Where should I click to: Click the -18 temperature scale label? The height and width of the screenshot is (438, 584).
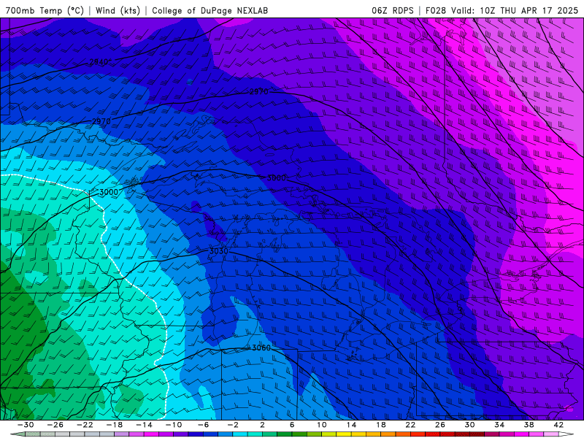pos(115,425)
